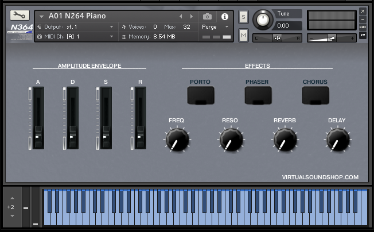Toggle the PHASER effect button
Image resolution: width=374 pixels, height=232 pixels.
coord(258,95)
